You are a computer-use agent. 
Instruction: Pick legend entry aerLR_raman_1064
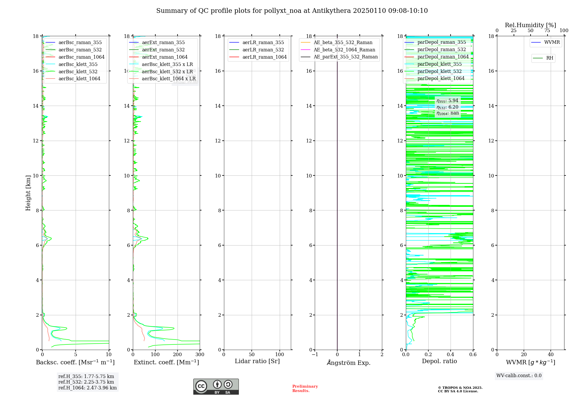(258, 57)
